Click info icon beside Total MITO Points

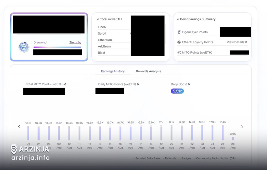(x=65, y=84)
